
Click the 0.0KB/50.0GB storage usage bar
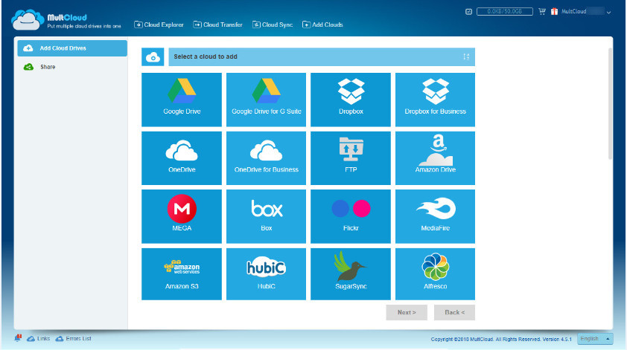(x=505, y=12)
